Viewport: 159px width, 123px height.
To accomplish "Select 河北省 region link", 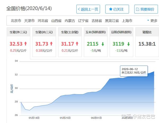I will 43,21.
